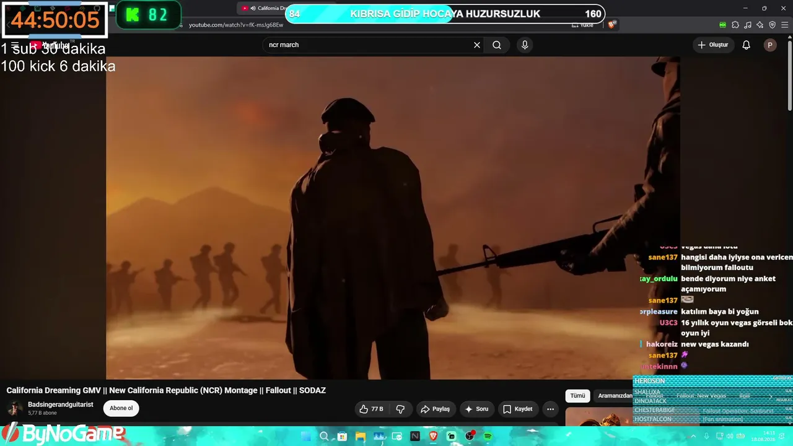Click the video player frame
The image size is (793, 446).
[393, 217]
